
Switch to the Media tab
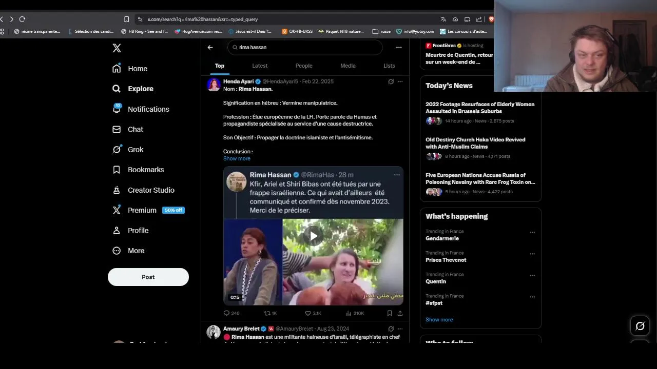[348, 66]
